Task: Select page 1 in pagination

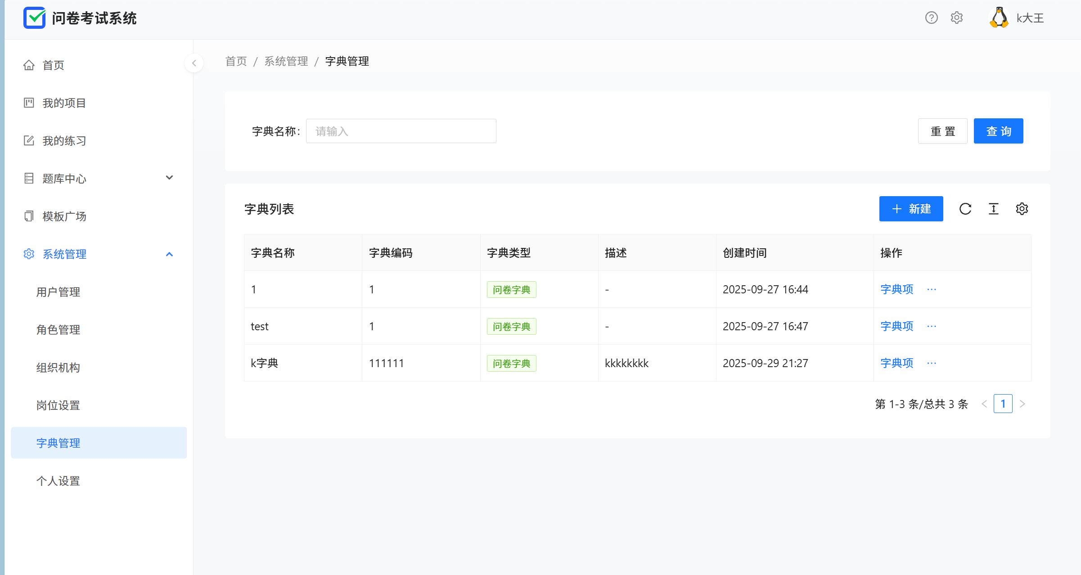Action: (1003, 404)
